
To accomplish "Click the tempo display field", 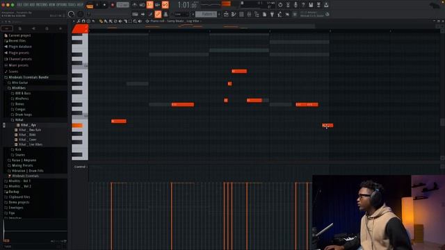I will coord(123,5).
